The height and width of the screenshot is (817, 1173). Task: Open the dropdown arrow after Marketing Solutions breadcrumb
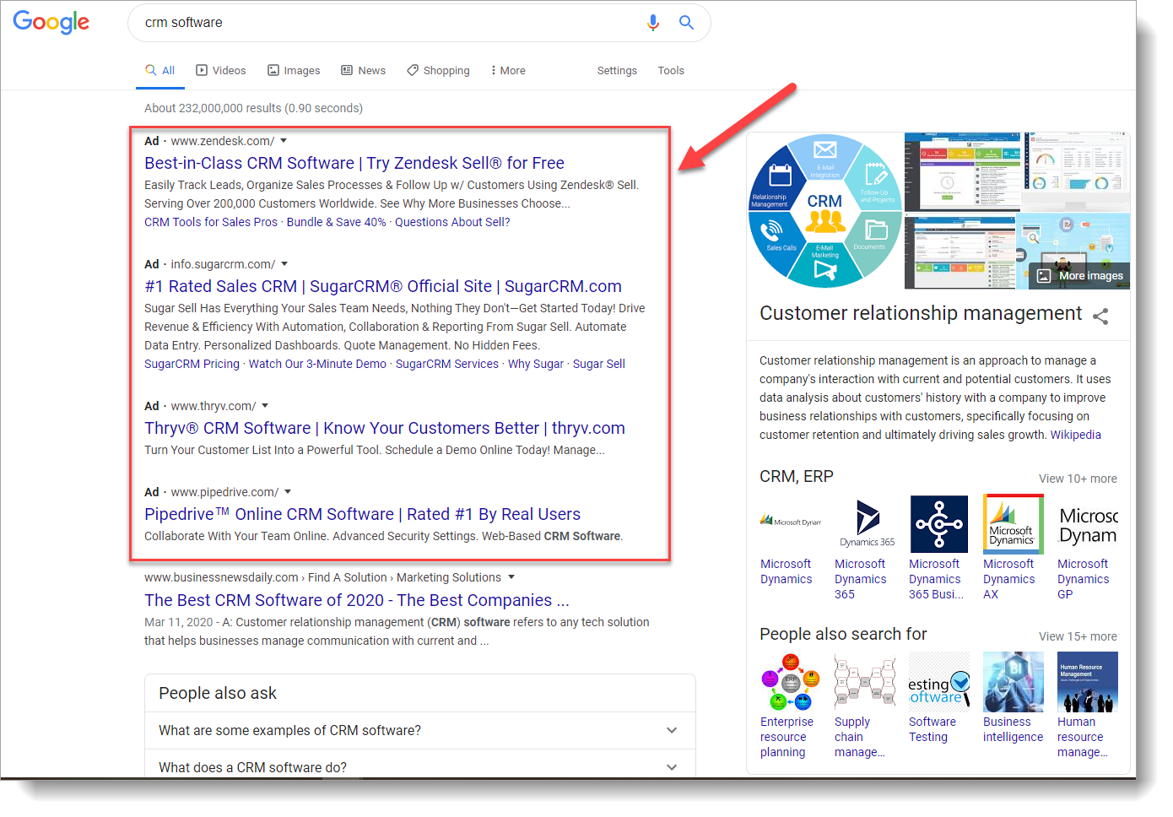(x=511, y=577)
